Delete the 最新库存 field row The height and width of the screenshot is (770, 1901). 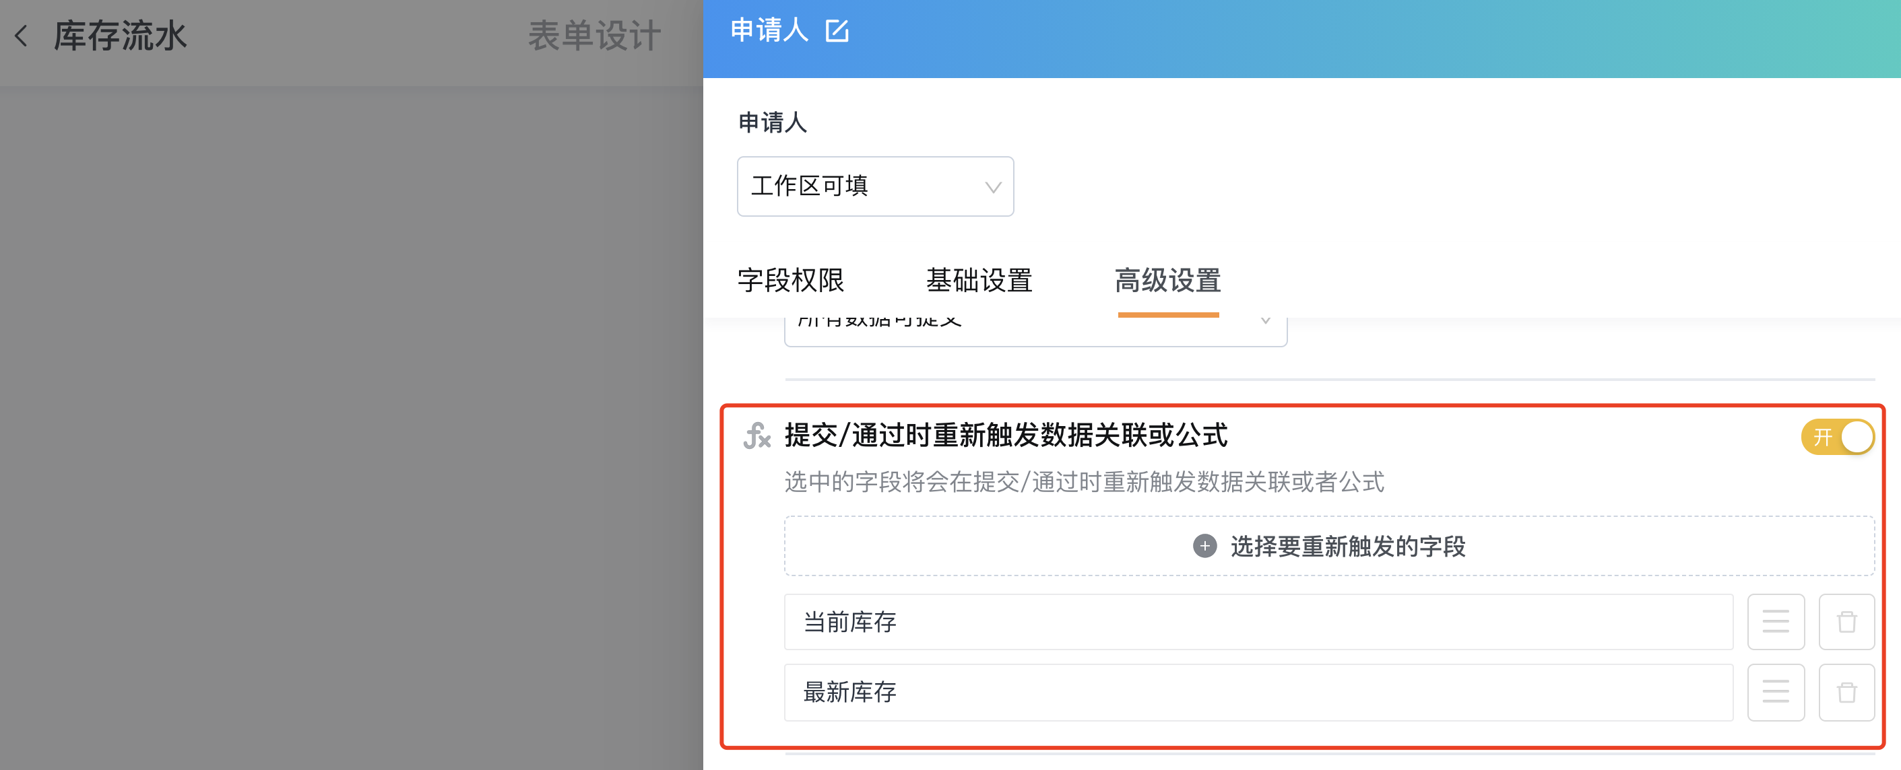1846,692
